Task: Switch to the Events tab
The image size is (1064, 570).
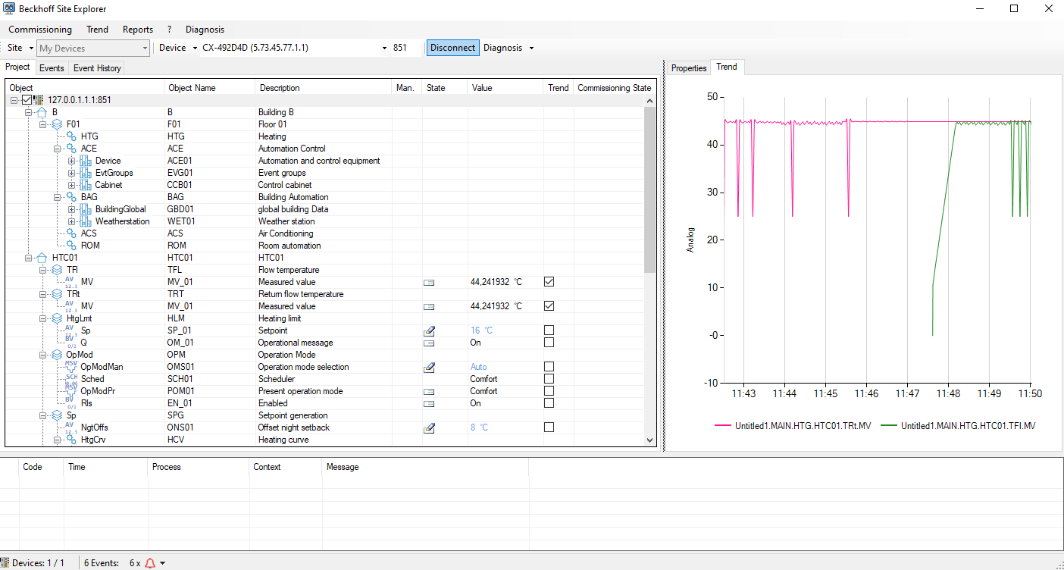Action: (x=52, y=68)
